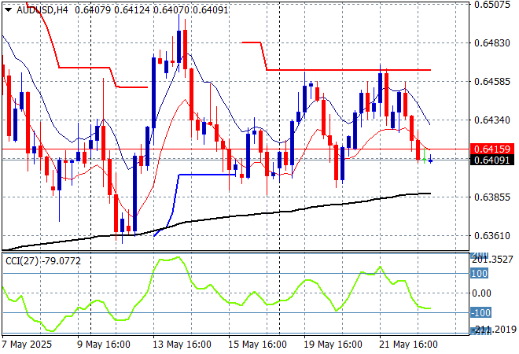Click the dropdown triangle beside AUDUSD,H4
Screen dimensions: 519x354
tap(9, 10)
